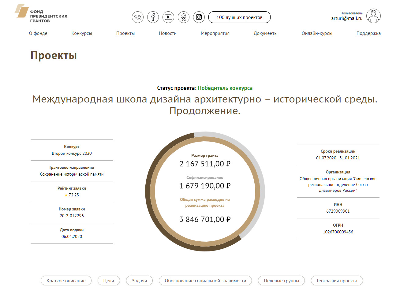Open the Мероприятия menu item

(x=215, y=33)
